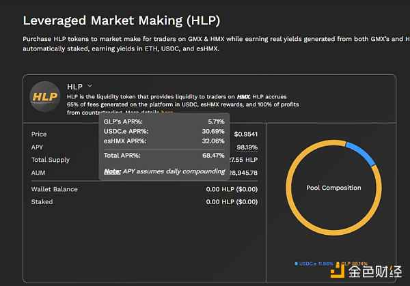
Task: Click the Wallet Balance 0.00 HLP value
Action: pyautogui.click(x=232, y=189)
